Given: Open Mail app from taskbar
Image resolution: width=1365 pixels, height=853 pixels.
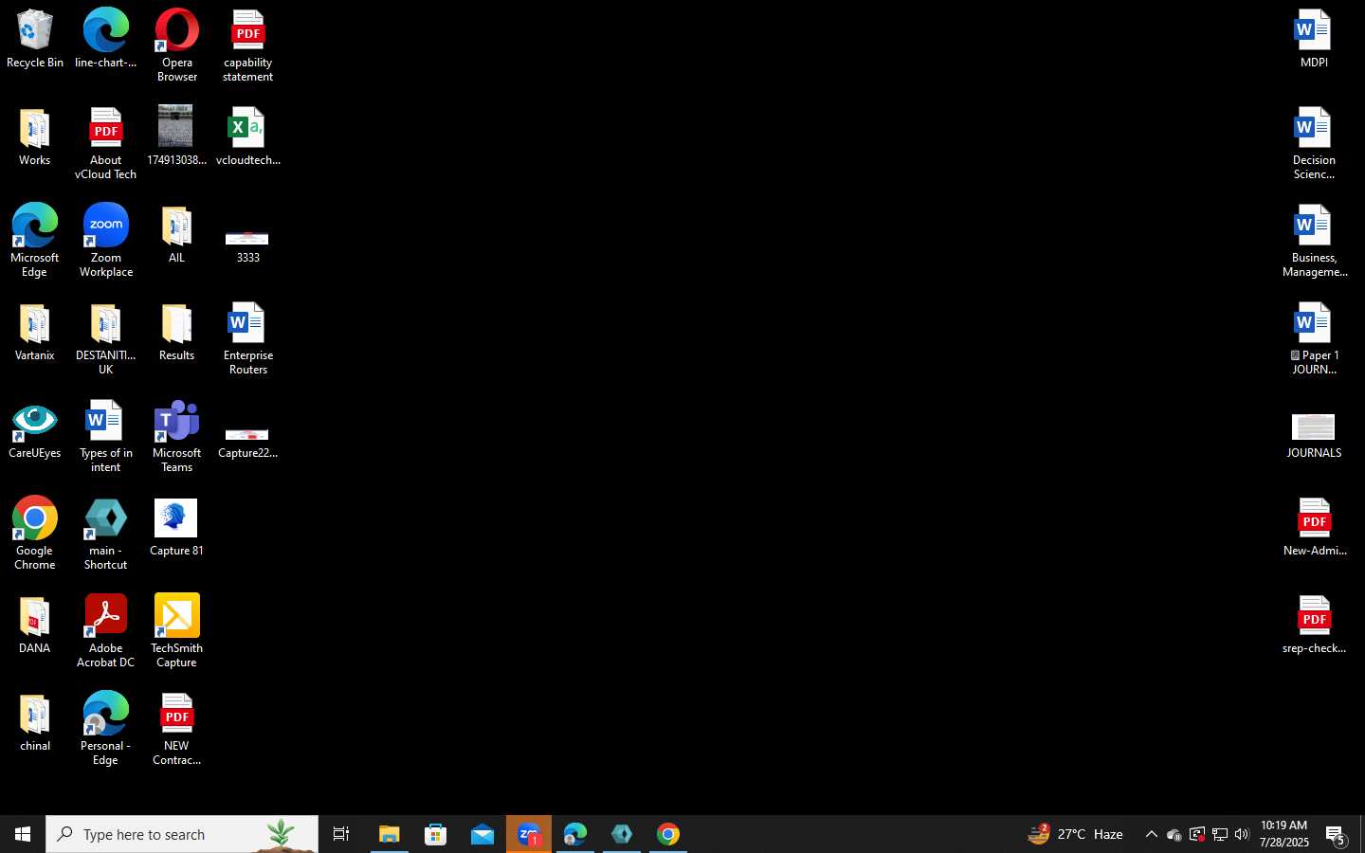Looking at the screenshot, I should coord(482,834).
